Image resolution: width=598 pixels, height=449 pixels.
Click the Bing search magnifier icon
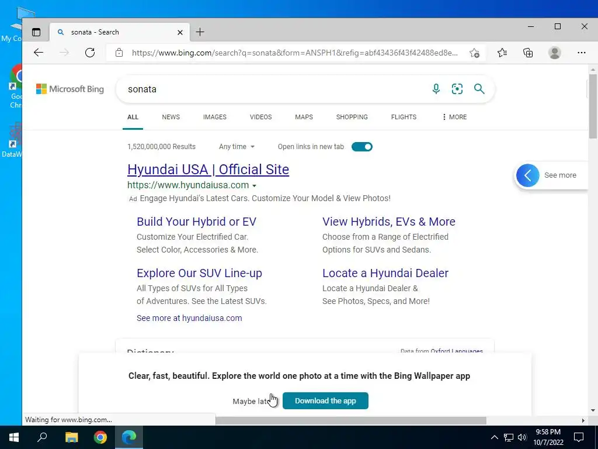coord(479,89)
